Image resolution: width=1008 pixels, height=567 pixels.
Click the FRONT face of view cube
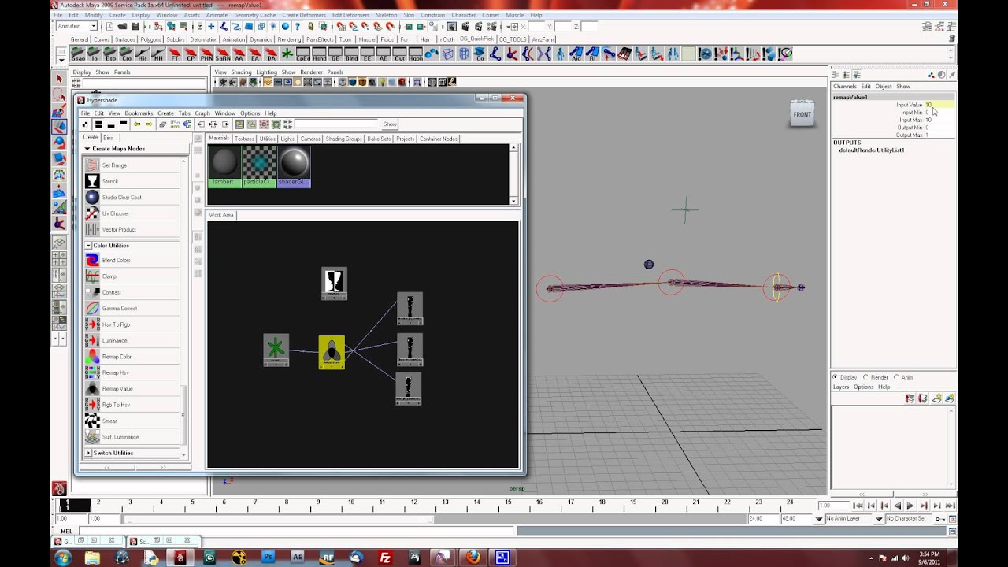coord(802,115)
